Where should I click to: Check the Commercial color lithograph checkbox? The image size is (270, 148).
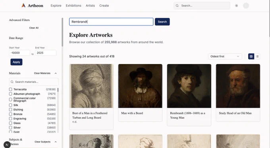tap(10, 99)
